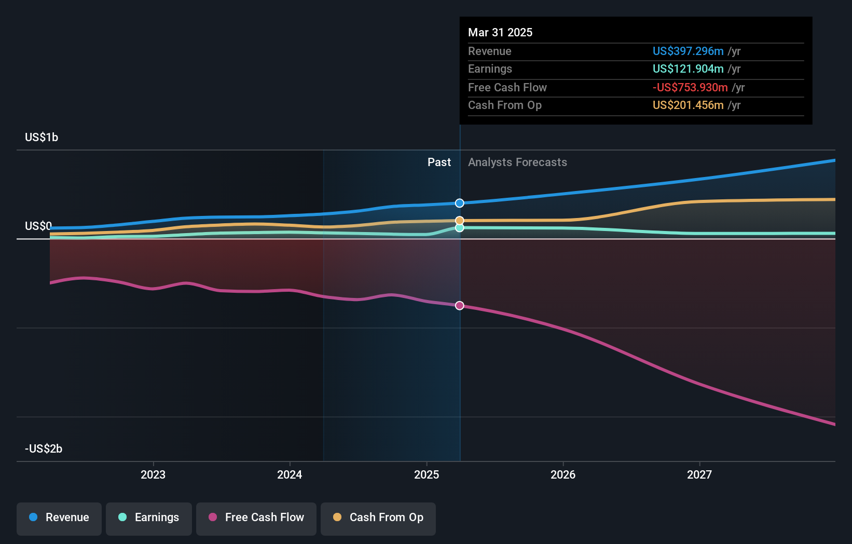Select the 2023 x-axis label

click(x=153, y=474)
